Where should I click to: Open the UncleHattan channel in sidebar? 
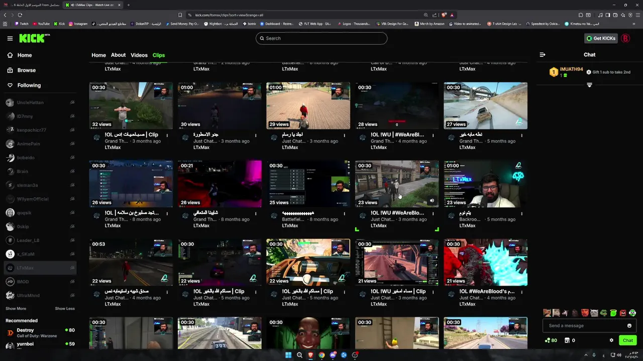point(40,102)
